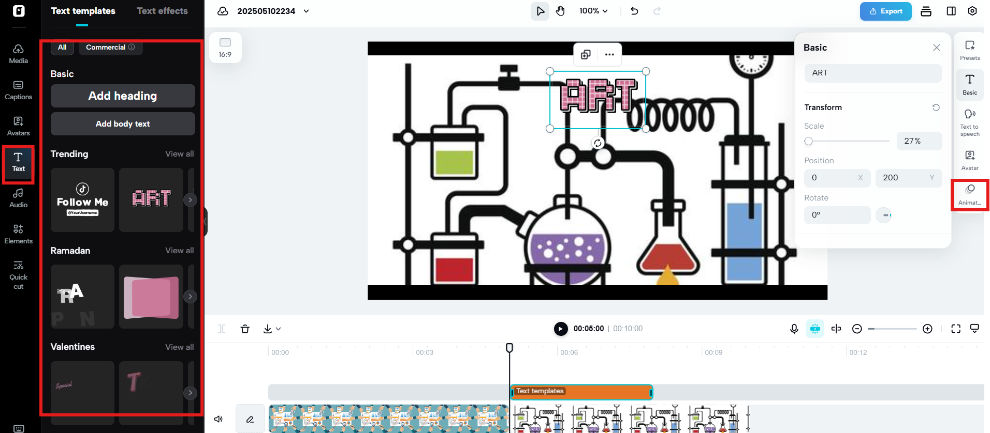Click the timeline split-align icon
The width and height of the screenshot is (990, 433).
point(836,329)
